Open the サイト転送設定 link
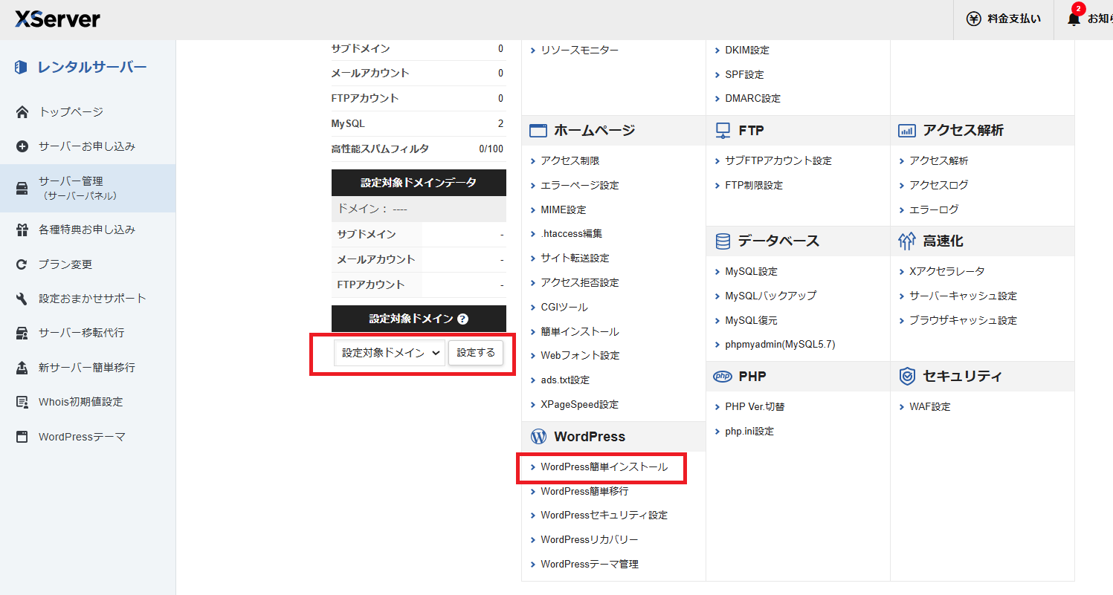 [x=575, y=259]
